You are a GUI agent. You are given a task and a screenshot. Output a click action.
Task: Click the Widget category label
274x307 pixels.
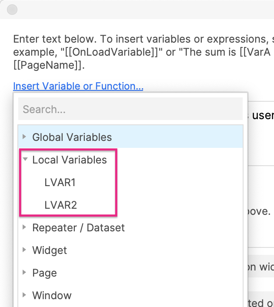click(x=50, y=250)
